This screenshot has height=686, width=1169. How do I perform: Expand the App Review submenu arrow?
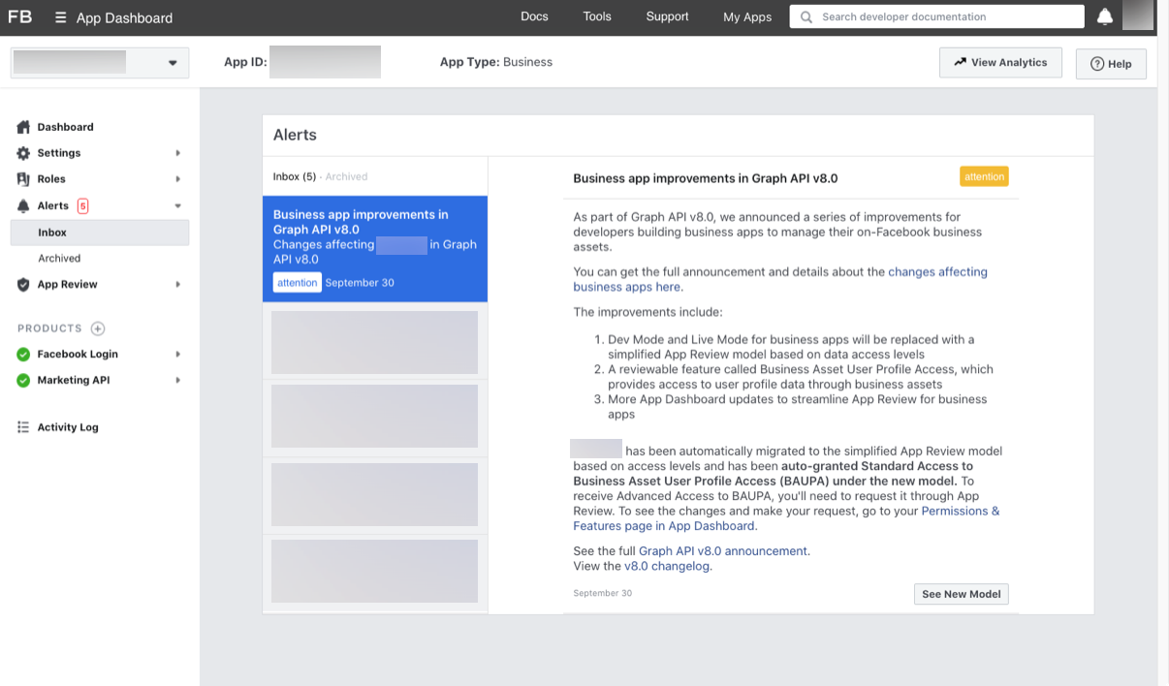point(178,284)
